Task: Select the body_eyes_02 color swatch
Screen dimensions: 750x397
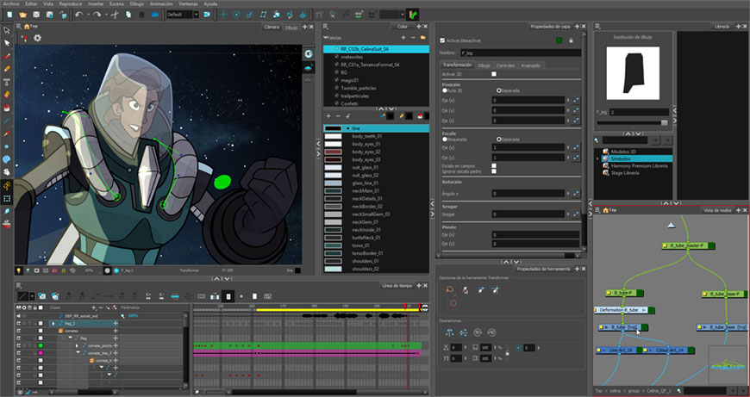Action: (334, 152)
